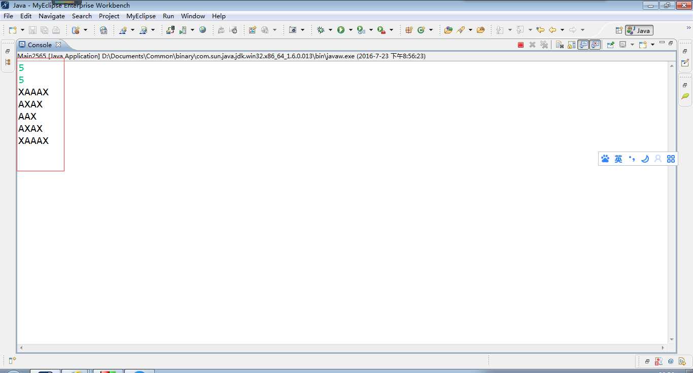
Task: Expand the Display Selected Console dropdown arrow
Action: [x=632, y=45]
